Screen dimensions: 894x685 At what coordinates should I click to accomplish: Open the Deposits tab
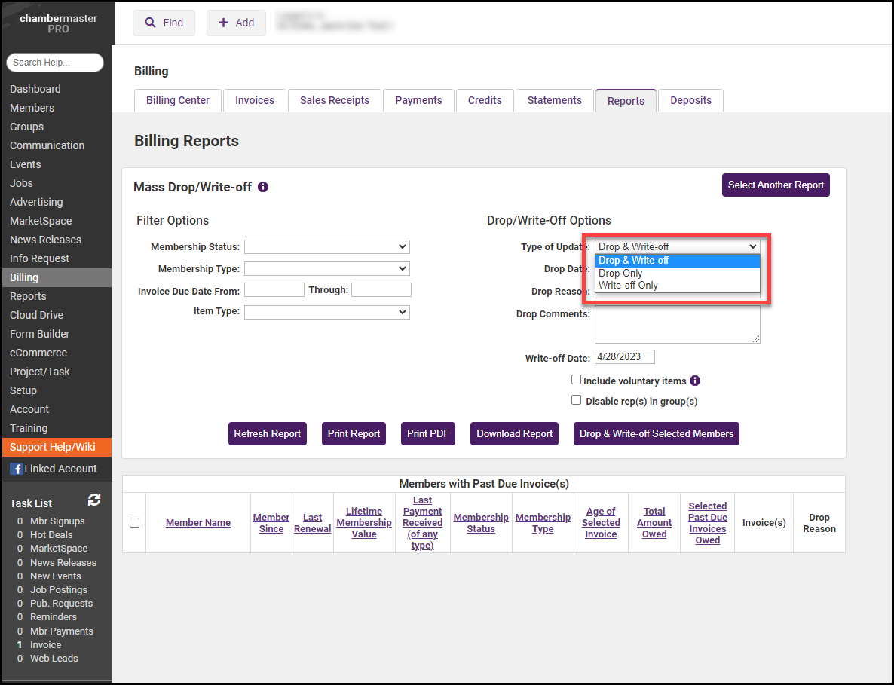(690, 100)
